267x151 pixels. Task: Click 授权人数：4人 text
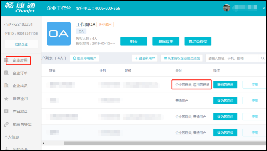(x=87, y=39)
